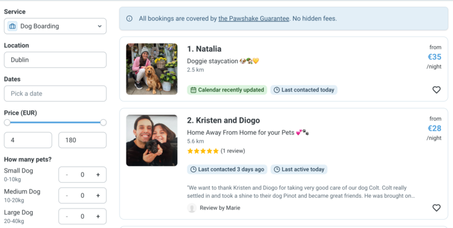Open the Pick a date field
This screenshot has height=228, width=453.
click(x=55, y=93)
